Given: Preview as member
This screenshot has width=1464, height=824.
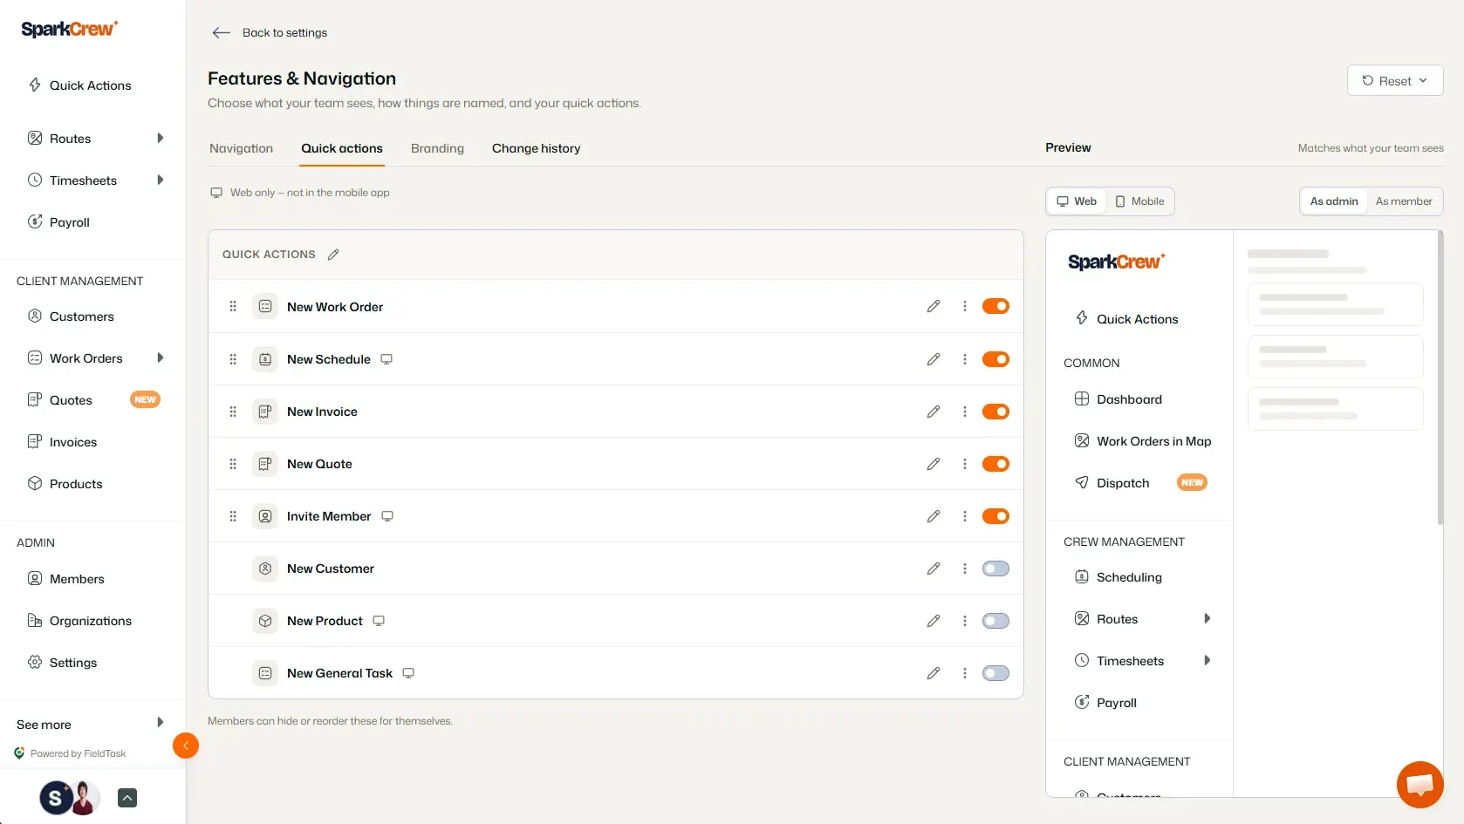Looking at the screenshot, I should point(1404,201).
